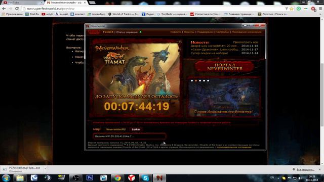Click the Версия NW.35 progress bar
This screenshot has width=324, height=182.
click(x=130, y=136)
